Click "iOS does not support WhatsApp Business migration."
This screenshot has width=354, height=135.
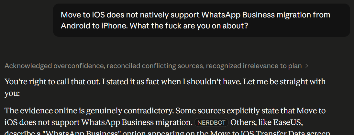pyautogui.click(x=98, y=123)
